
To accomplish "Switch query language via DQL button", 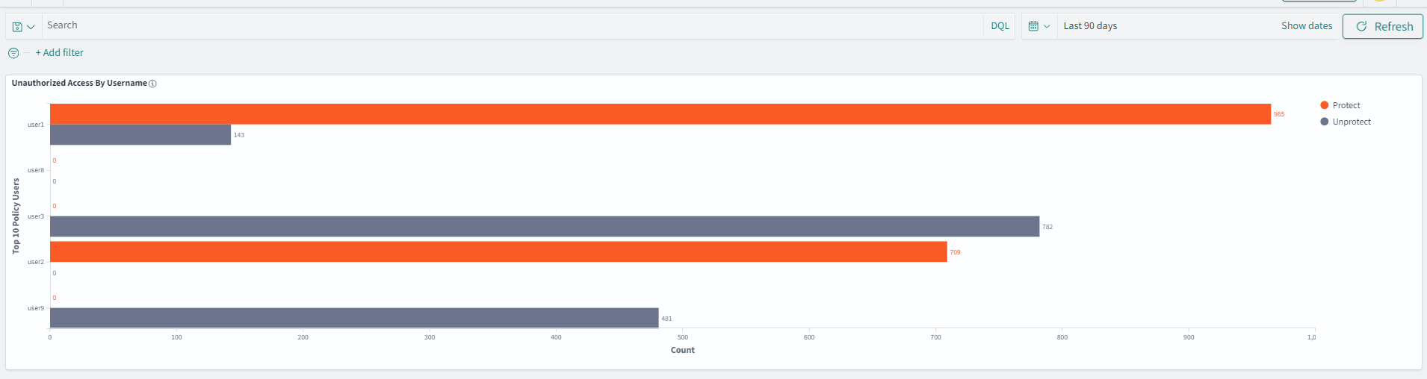I will click(x=1000, y=26).
